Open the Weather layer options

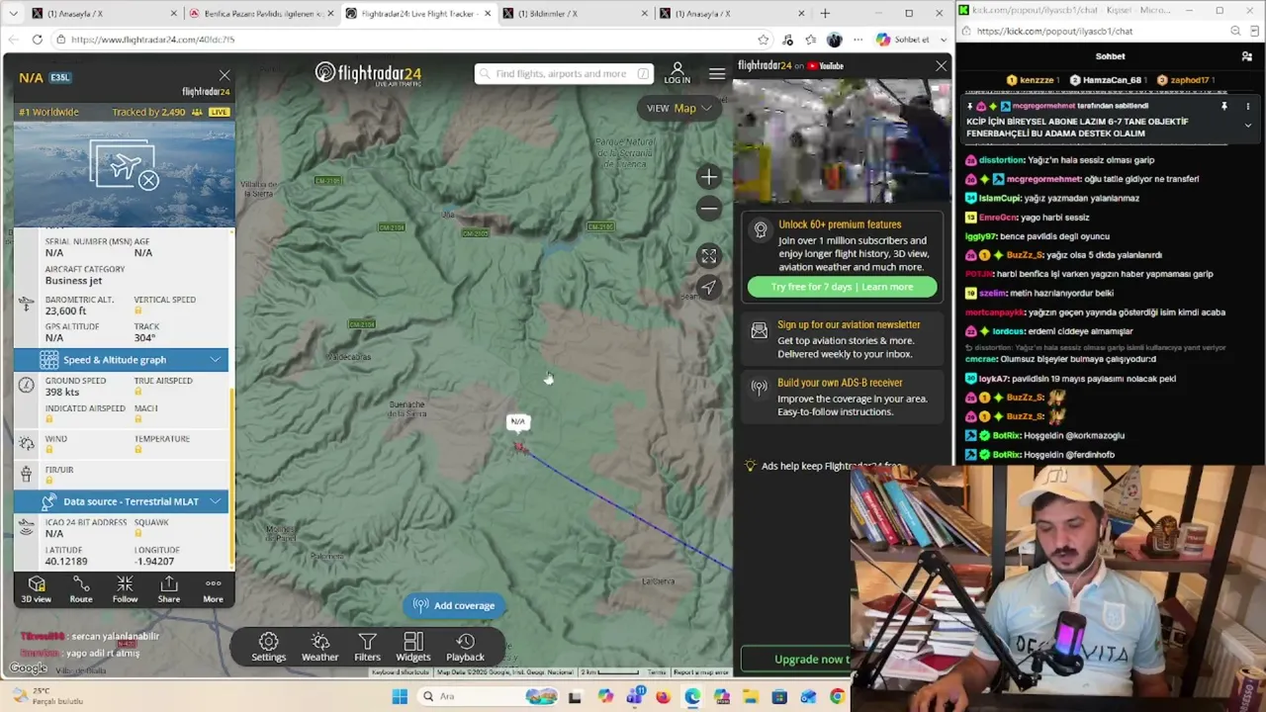coord(319,648)
